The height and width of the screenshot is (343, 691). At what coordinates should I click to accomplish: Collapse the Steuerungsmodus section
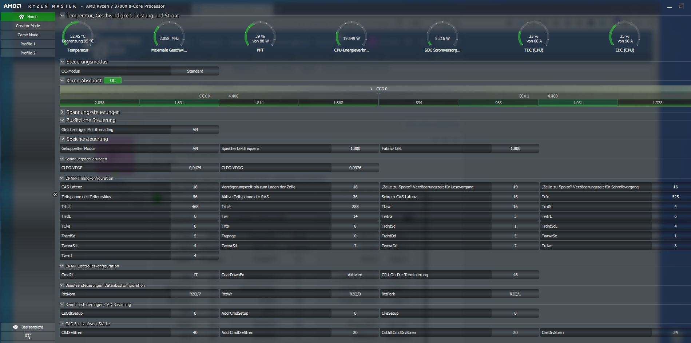(x=62, y=62)
